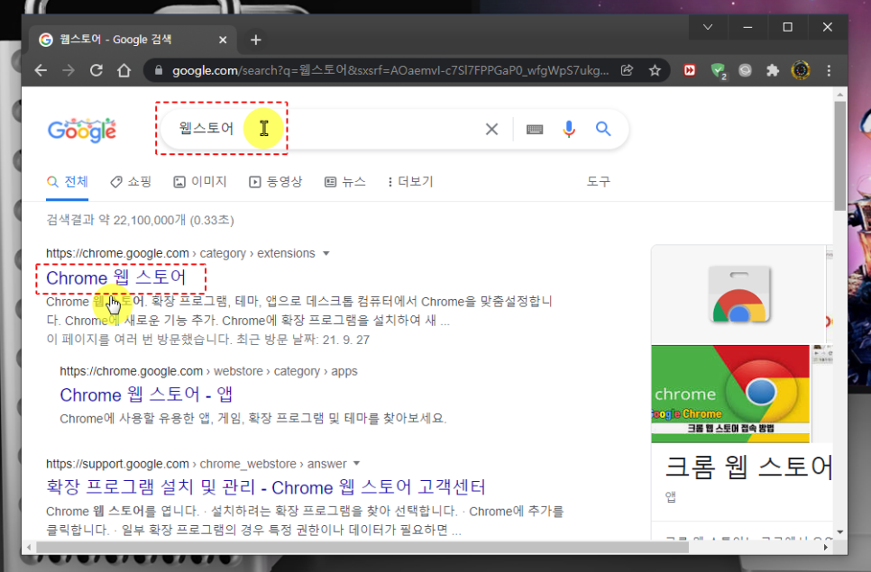Image resolution: width=871 pixels, height=572 pixels.
Task: Switch to the 동영상 tab
Action: pos(276,182)
